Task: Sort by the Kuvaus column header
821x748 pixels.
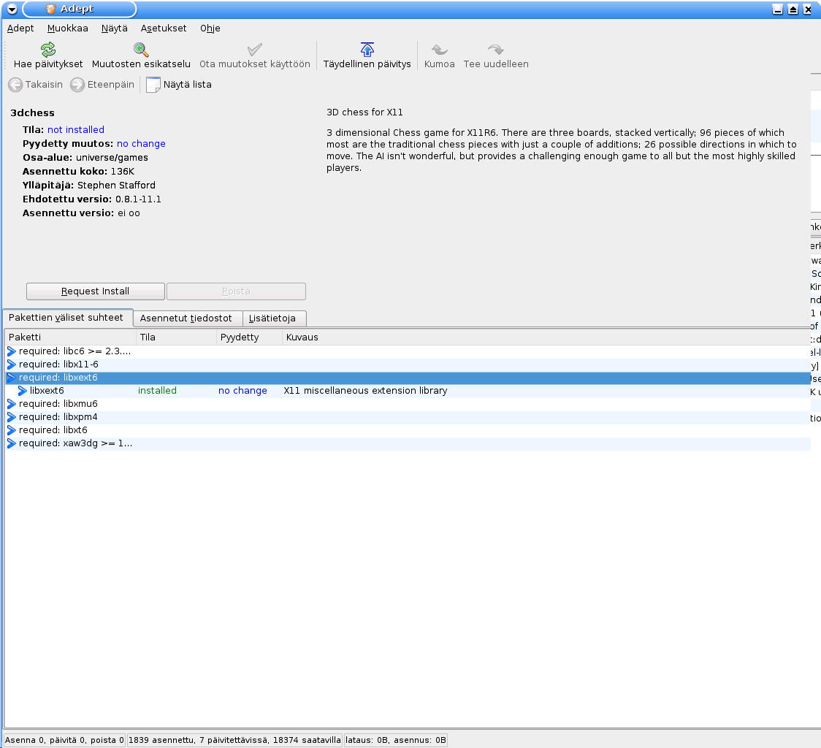Action: tap(302, 337)
